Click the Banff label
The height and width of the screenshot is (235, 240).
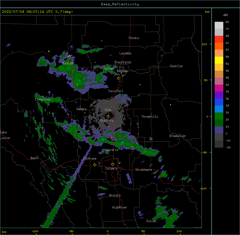pyautogui.click(x=35, y=158)
